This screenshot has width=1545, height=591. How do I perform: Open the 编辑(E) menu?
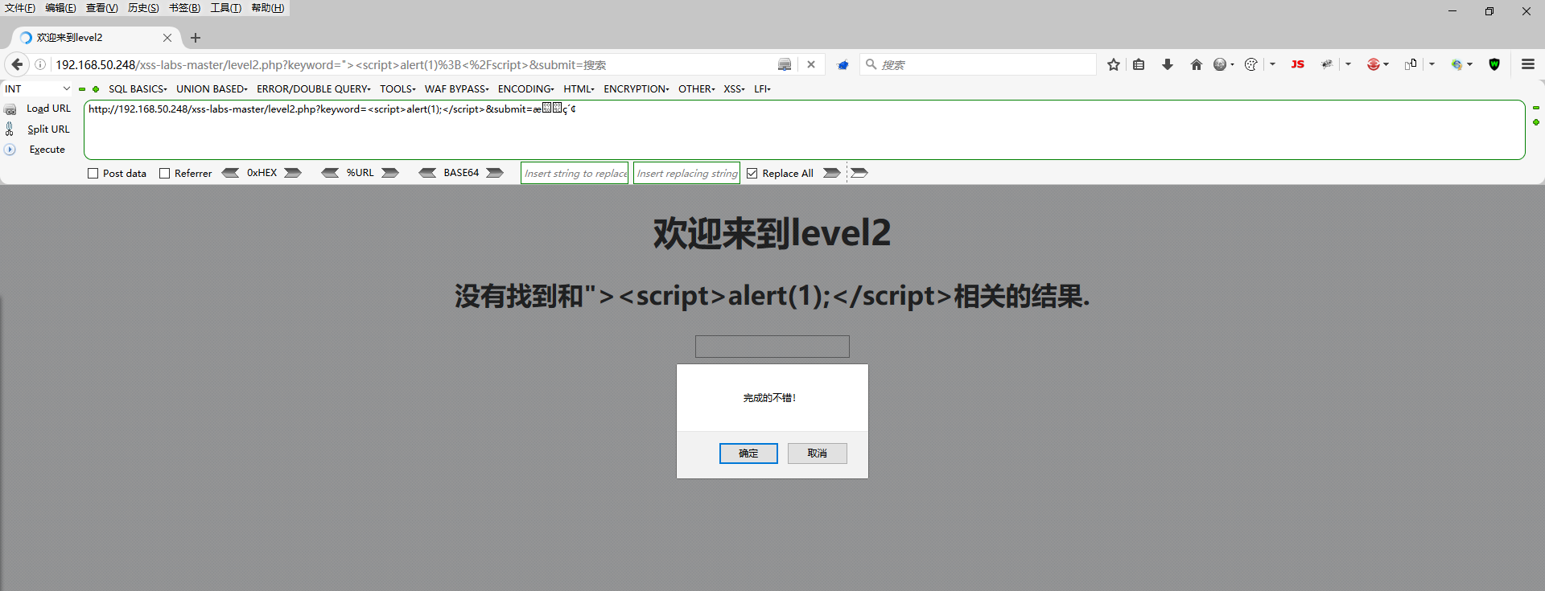60,8
